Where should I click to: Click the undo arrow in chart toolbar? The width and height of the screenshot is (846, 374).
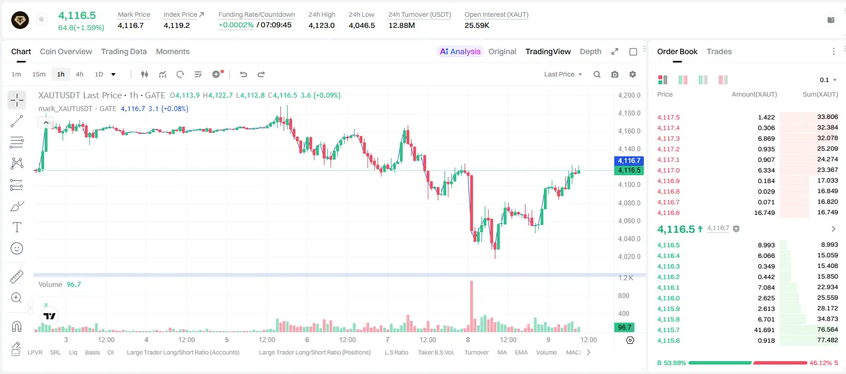tap(243, 74)
